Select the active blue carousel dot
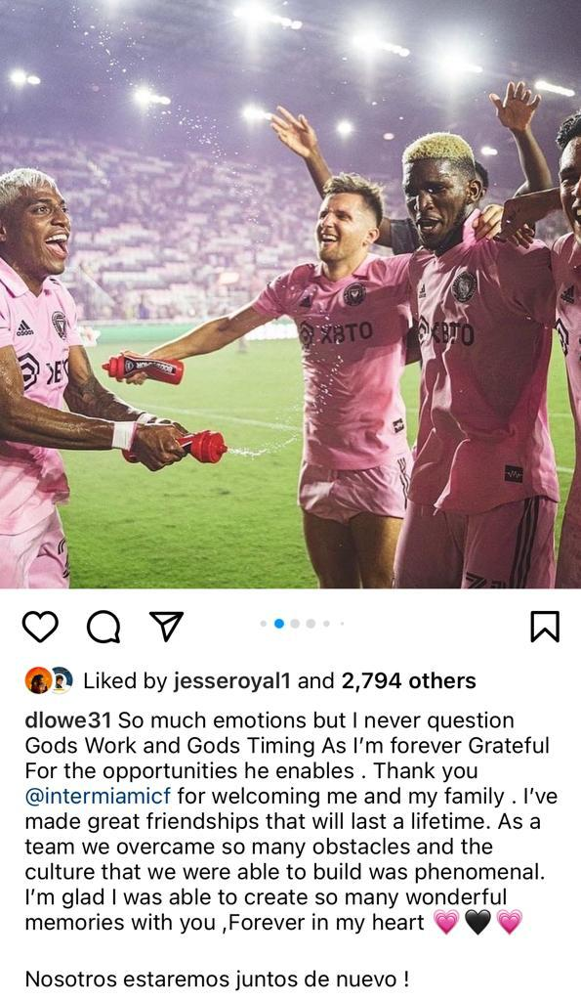Screen dimensions: 581x1001 [x=278, y=624]
